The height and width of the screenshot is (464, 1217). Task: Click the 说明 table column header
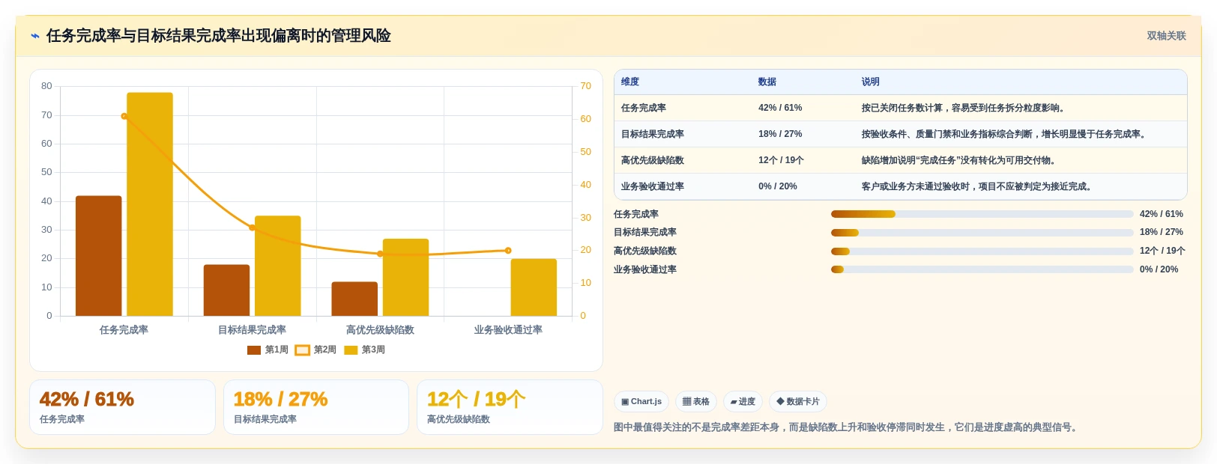tap(1021, 82)
